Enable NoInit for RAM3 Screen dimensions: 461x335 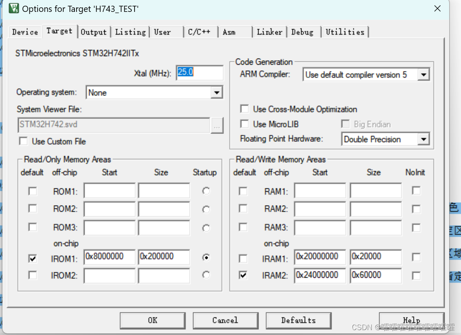(416, 228)
